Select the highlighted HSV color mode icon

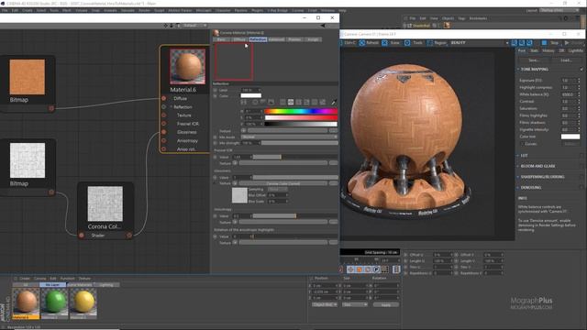coord(291,102)
